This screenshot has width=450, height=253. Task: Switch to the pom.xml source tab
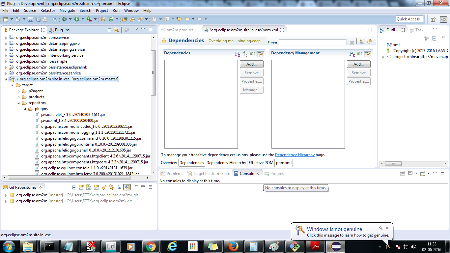tap(284, 163)
